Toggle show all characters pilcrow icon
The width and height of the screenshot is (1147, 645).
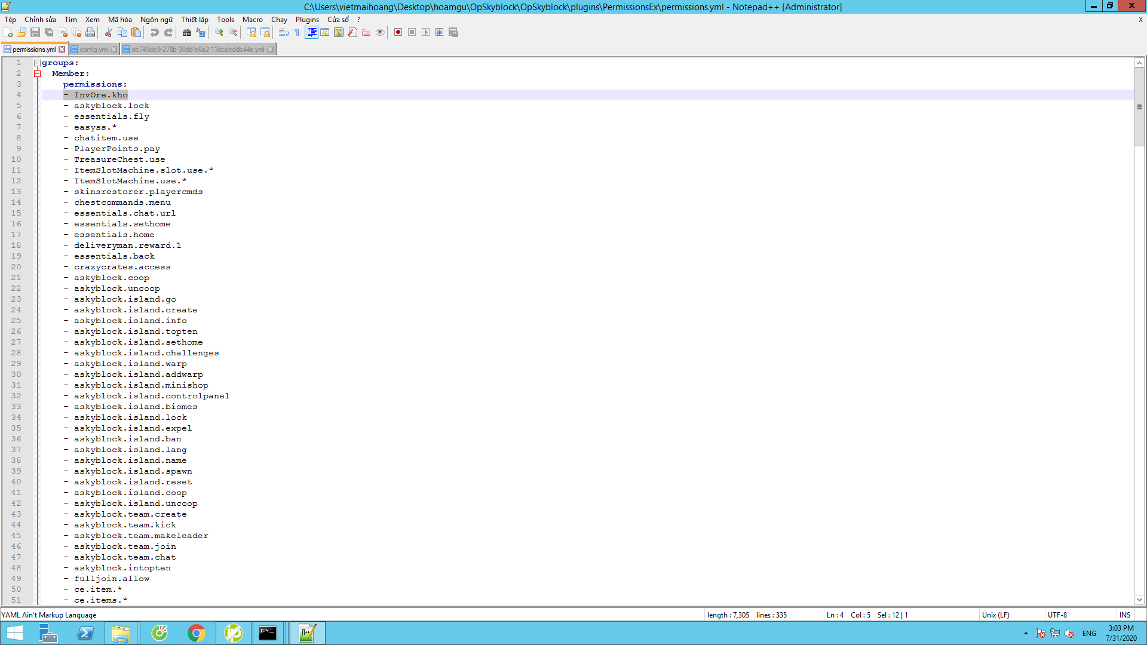pyautogui.click(x=297, y=32)
